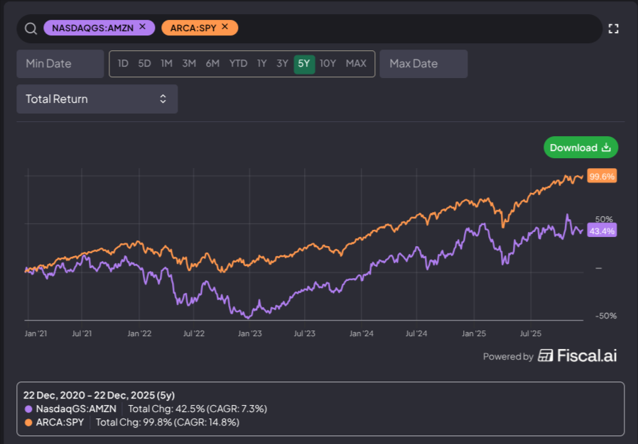
Task: Click the orange ARCA:SPY legend dot
Action: (29, 422)
